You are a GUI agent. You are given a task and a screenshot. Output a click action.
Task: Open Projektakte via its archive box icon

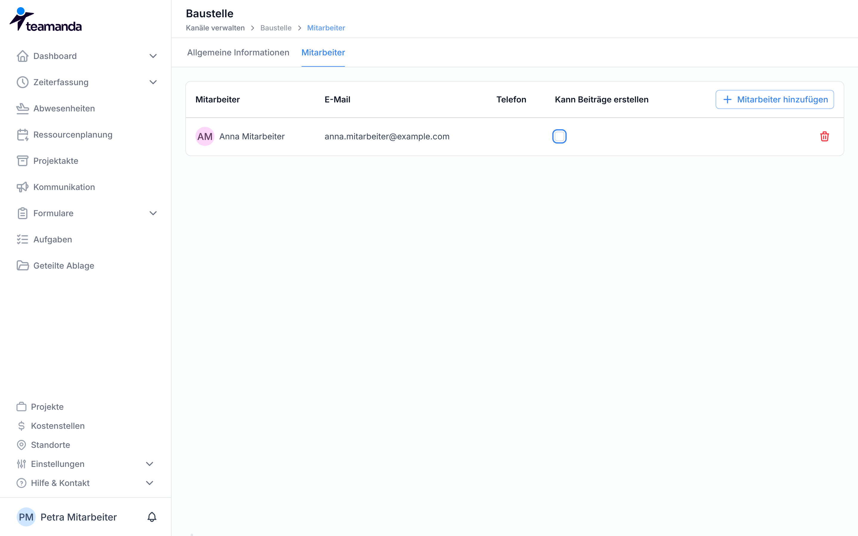[22, 161]
